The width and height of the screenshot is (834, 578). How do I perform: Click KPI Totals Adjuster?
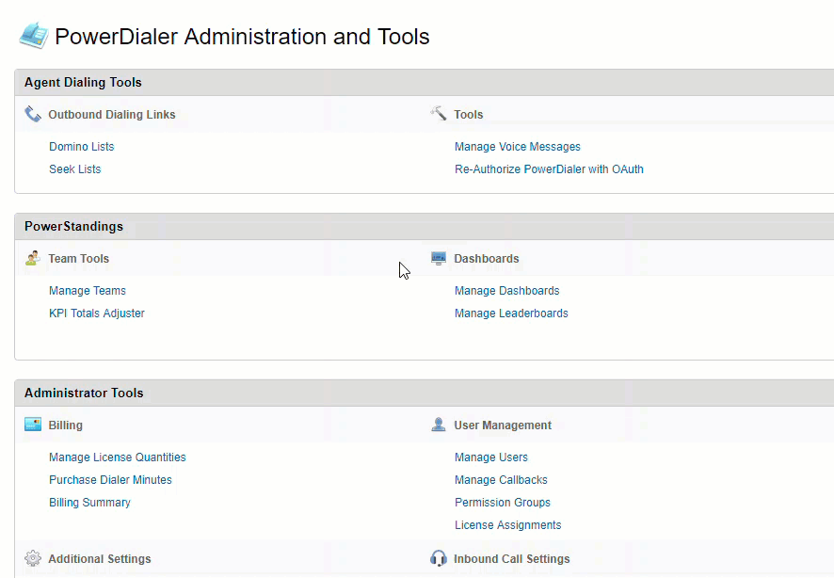pyautogui.click(x=96, y=313)
